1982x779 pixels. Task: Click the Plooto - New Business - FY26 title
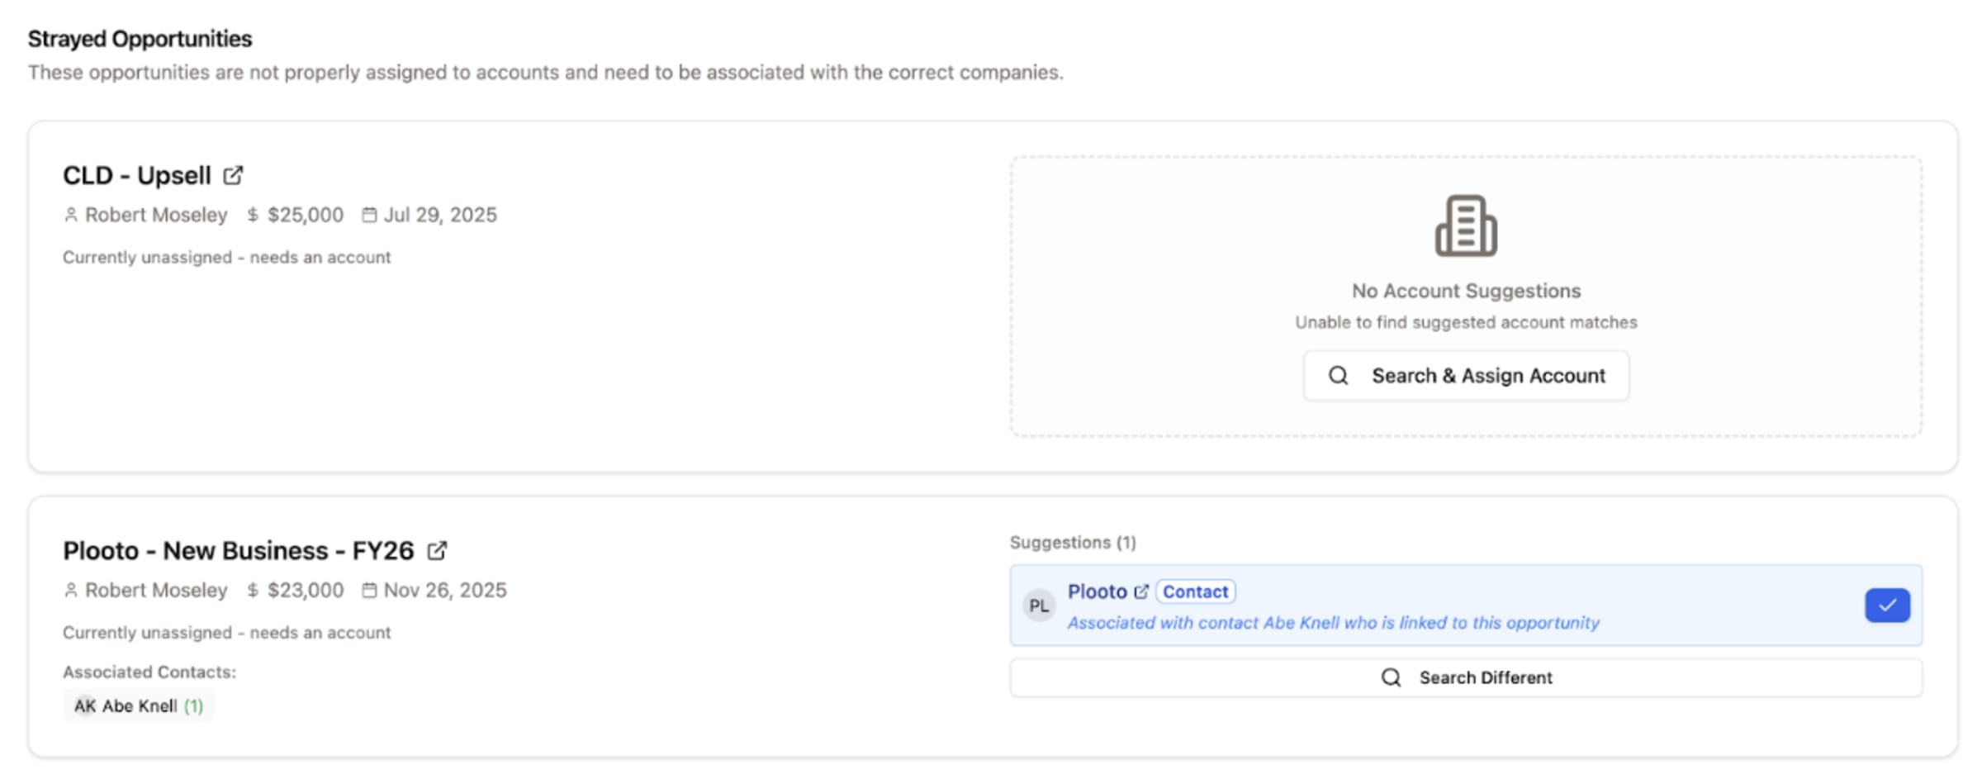point(238,550)
